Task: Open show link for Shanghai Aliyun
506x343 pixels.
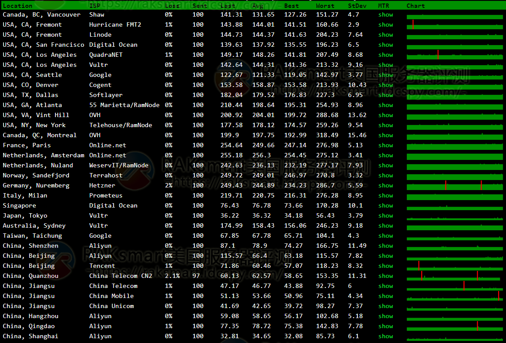Action: [x=386, y=336]
